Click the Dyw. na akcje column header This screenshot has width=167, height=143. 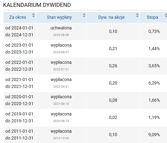[x=113, y=17]
